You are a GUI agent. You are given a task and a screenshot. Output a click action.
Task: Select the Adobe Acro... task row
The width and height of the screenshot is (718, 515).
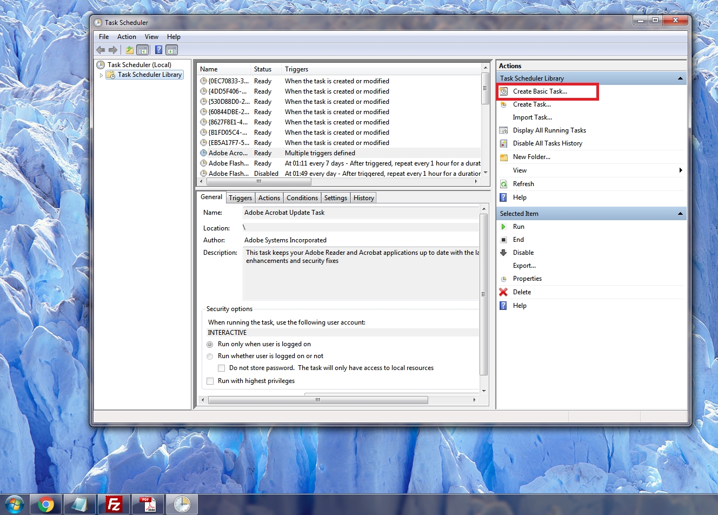click(338, 153)
